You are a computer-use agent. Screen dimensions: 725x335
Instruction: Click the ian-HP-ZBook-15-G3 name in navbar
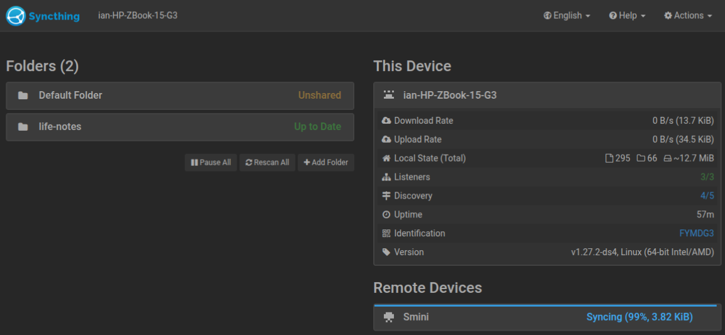coord(138,15)
